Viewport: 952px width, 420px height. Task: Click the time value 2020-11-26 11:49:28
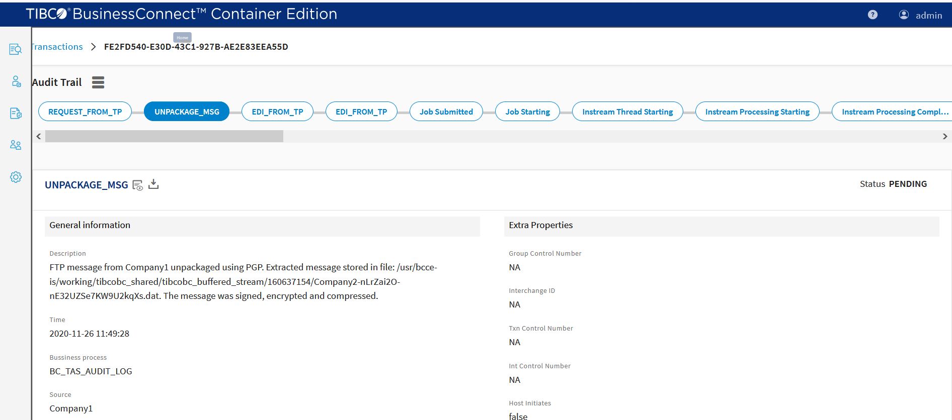90,334
